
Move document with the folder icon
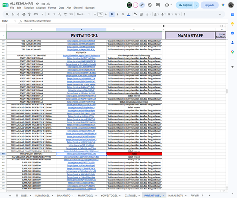pos(43,4)
